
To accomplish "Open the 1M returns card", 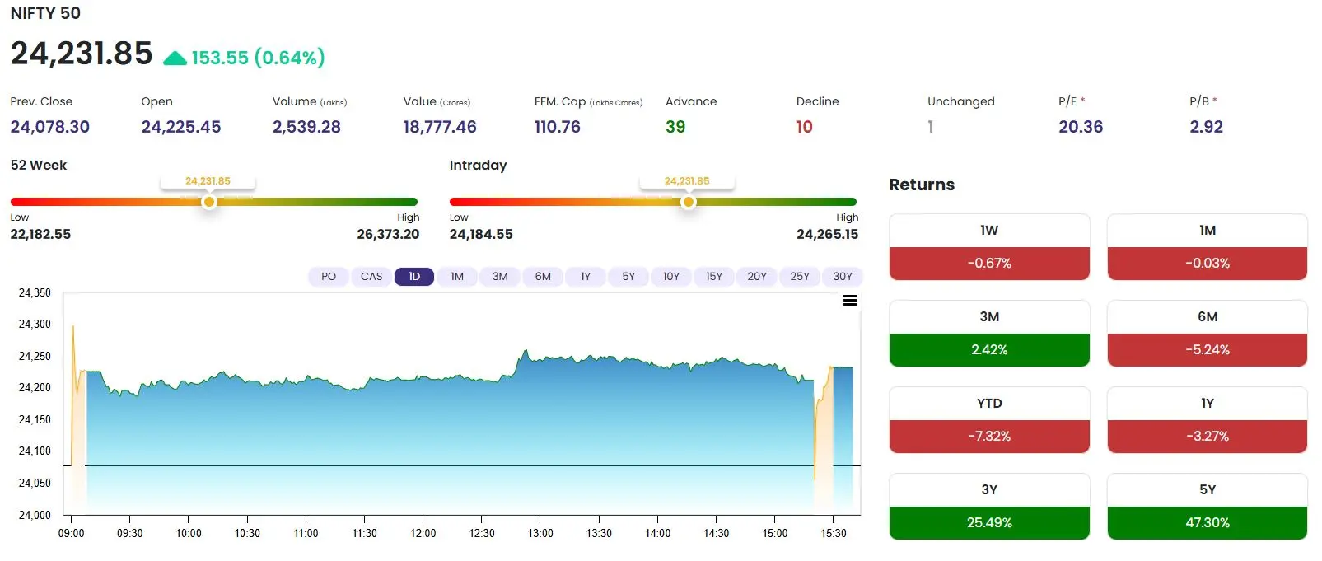I will pos(1208,247).
